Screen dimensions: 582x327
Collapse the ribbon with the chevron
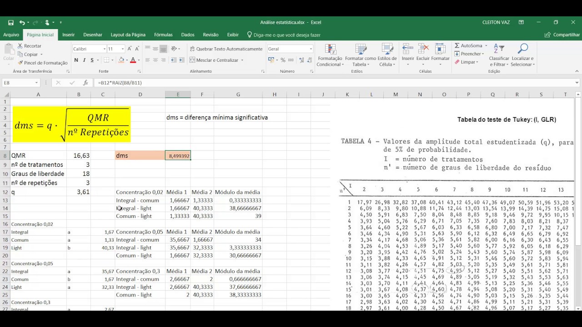[x=577, y=71]
